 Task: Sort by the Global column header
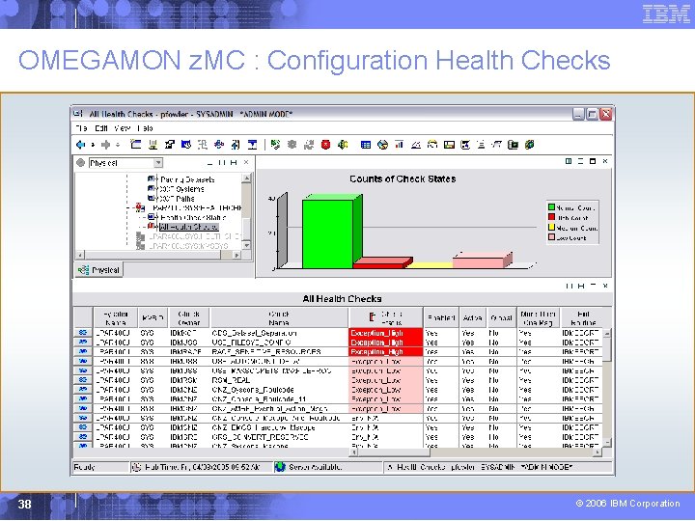(x=501, y=317)
